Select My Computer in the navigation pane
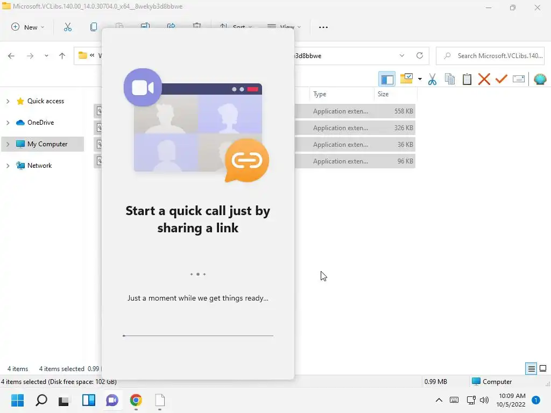 click(x=47, y=144)
